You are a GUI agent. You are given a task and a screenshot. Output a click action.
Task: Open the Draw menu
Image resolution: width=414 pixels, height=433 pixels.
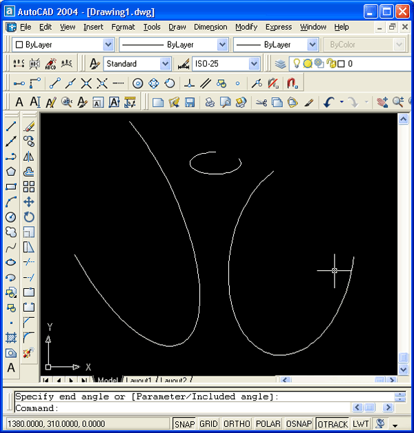tap(177, 27)
